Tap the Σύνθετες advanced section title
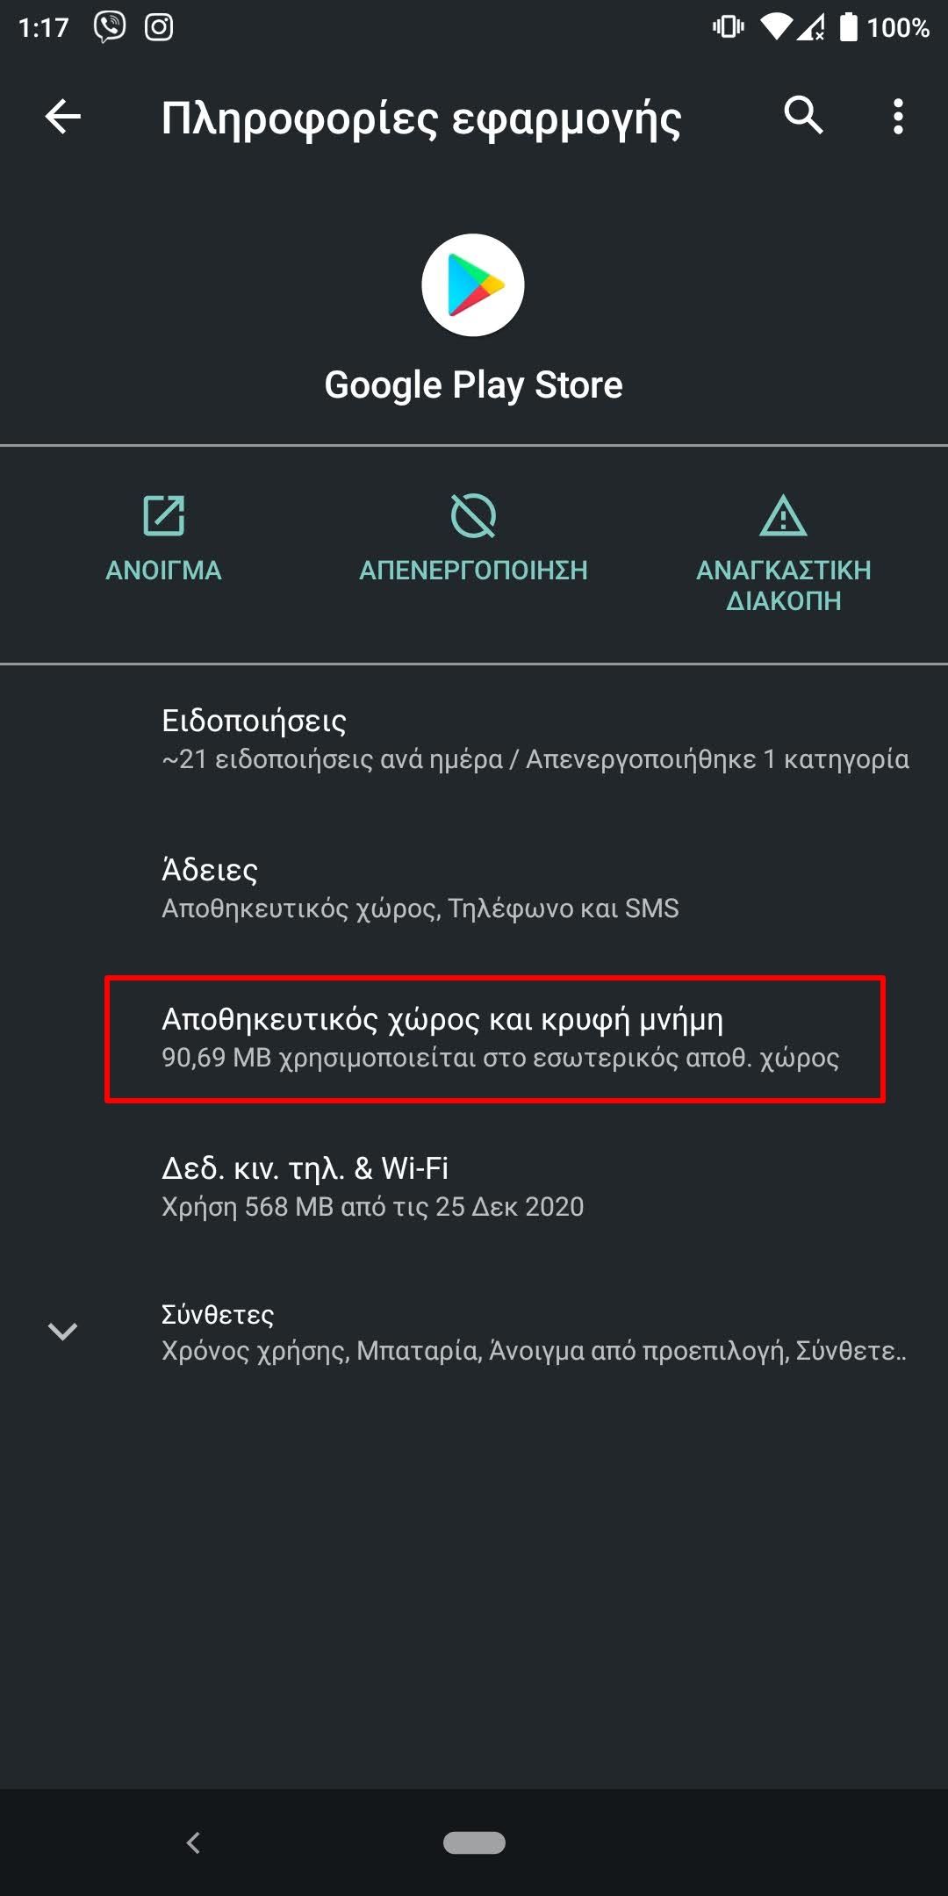Image resolution: width=948 pixels, height=1896 pixels. (x=218, y=1314)
